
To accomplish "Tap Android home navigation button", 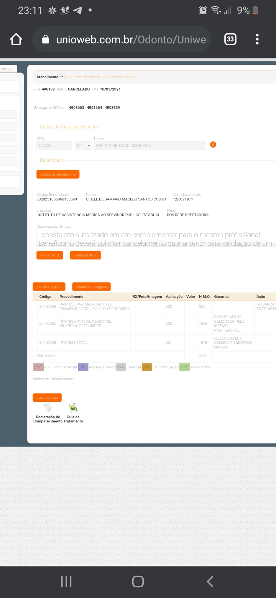I will pos(138,582).
